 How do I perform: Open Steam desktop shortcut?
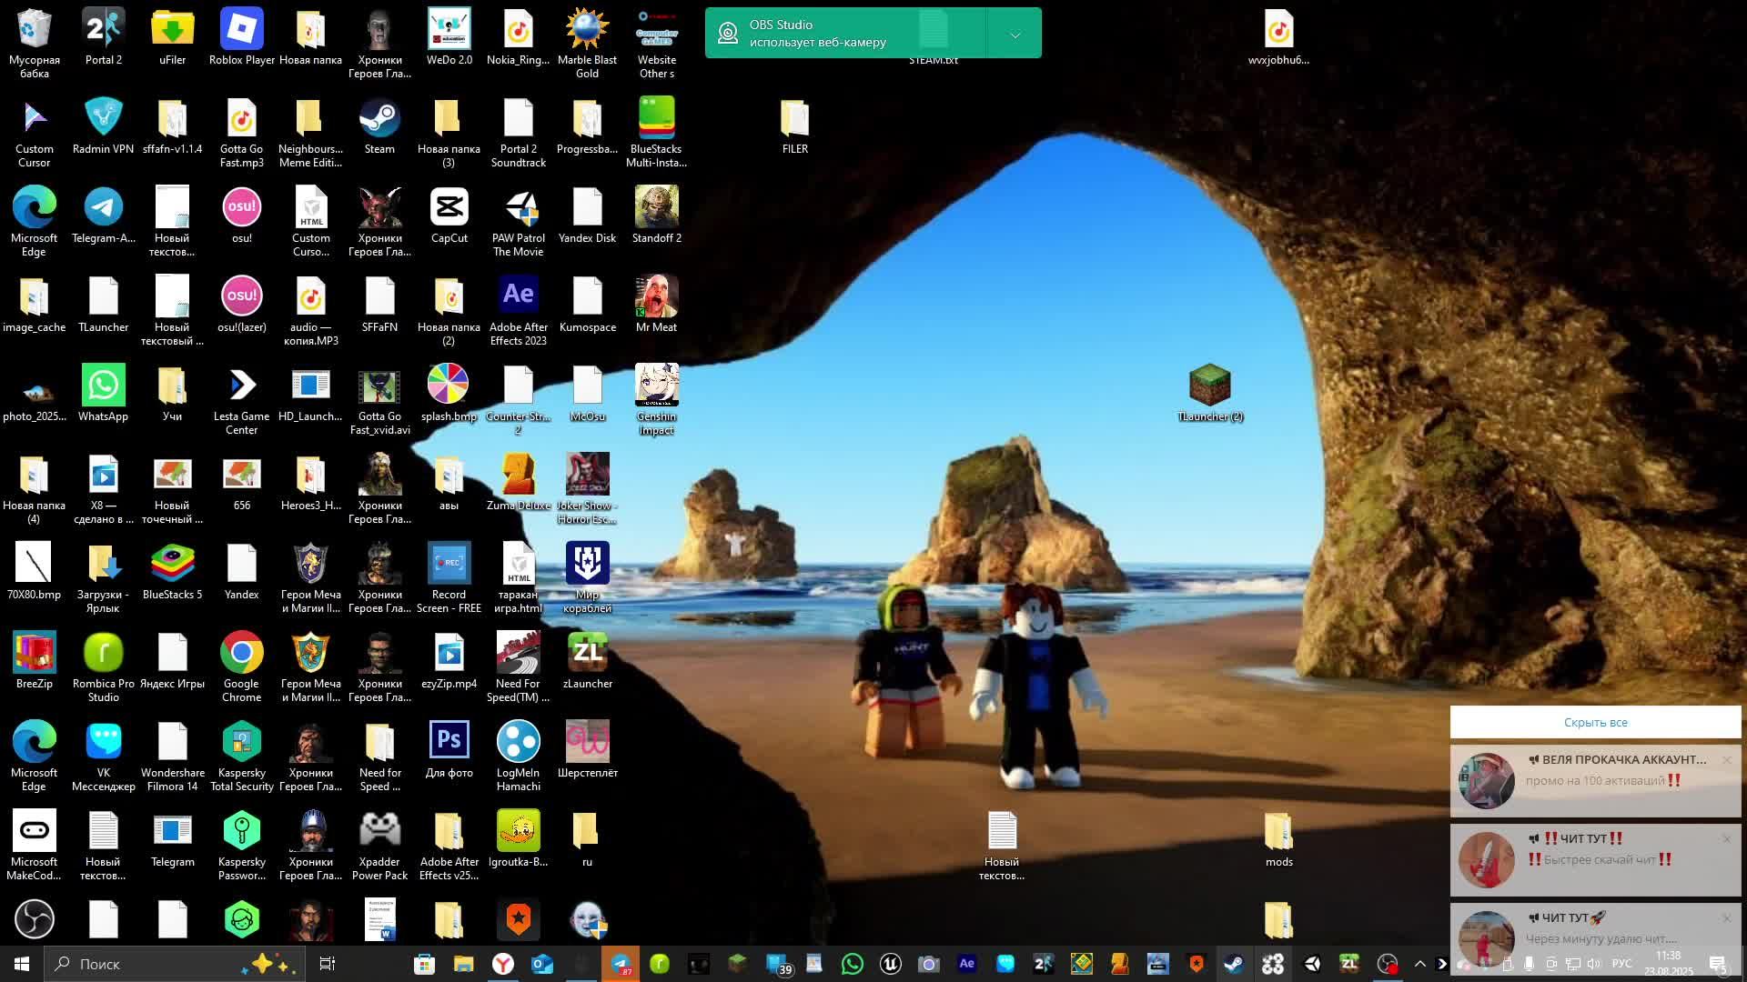pyautogui.click(x=379, y=120)
